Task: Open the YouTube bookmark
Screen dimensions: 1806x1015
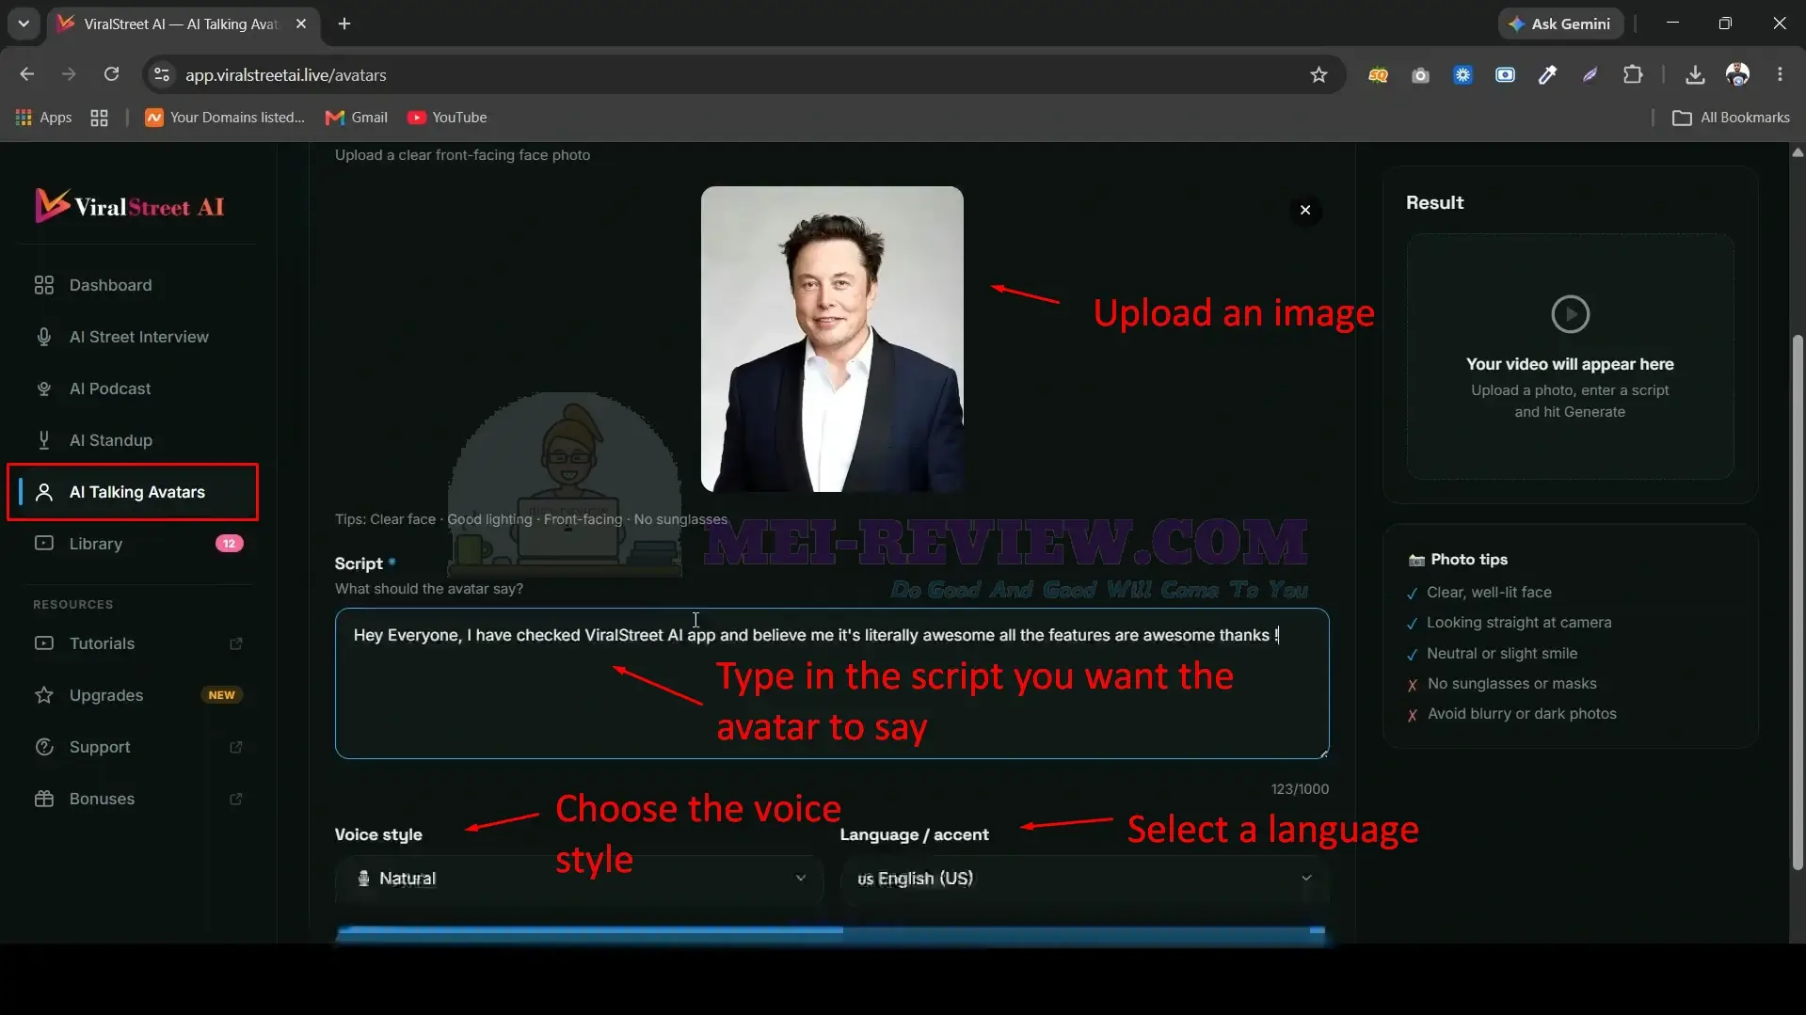Action: point(447,118)
